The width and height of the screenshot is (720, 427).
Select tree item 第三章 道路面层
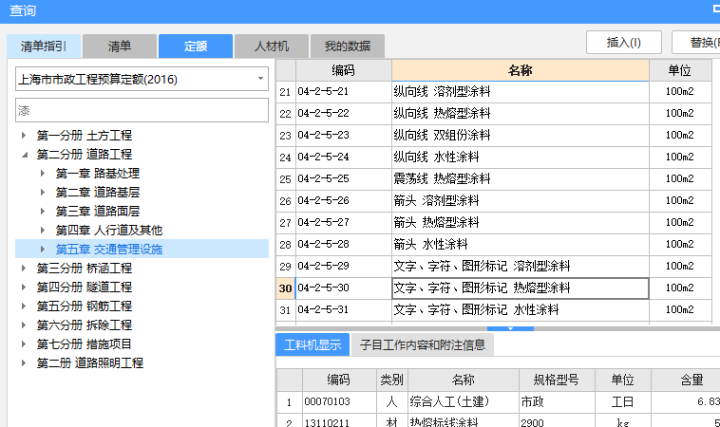[x=97, y=211]
